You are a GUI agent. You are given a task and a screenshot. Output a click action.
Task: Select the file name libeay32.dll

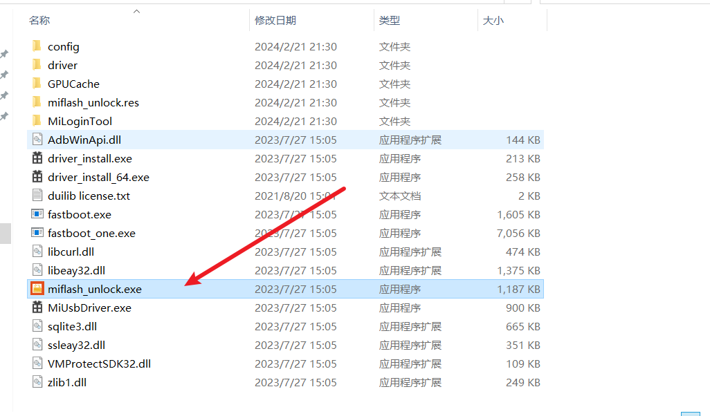(x=76, y=270)
